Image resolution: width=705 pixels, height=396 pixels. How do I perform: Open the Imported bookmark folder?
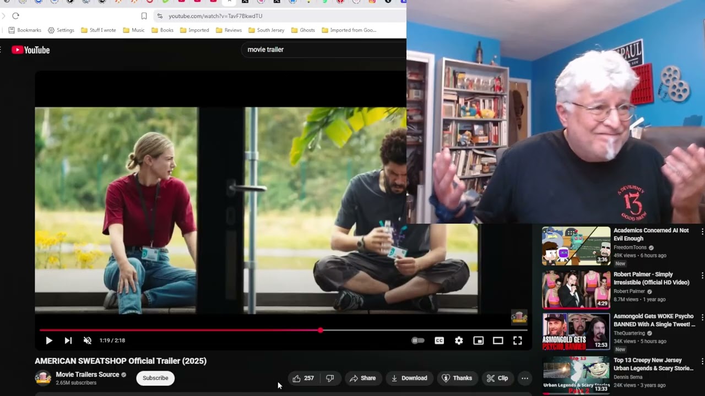[x=194, y=30]
